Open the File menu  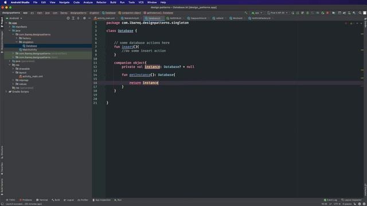35,2
